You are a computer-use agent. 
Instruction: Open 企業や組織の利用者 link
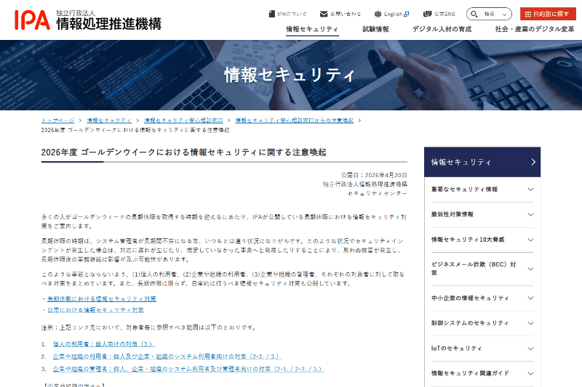point(167,357)
